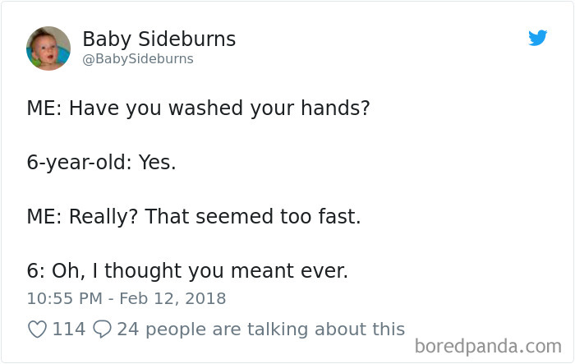575x364 pixels.
Task: Click the reply speech bubble icon
Action: pos(103,329)
